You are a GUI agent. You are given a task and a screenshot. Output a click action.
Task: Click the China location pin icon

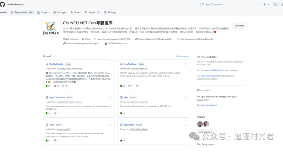point(83,39)
